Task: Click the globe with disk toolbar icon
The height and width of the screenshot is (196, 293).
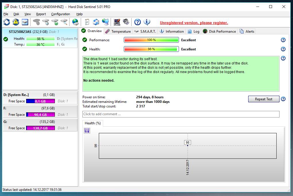Action: coord(75,22)
